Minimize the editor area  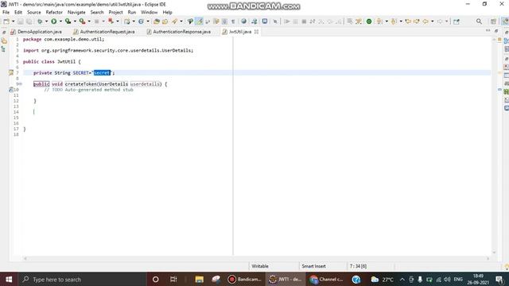488,30
